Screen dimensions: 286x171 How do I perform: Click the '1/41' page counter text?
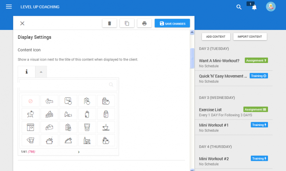(x=24, y=152)
